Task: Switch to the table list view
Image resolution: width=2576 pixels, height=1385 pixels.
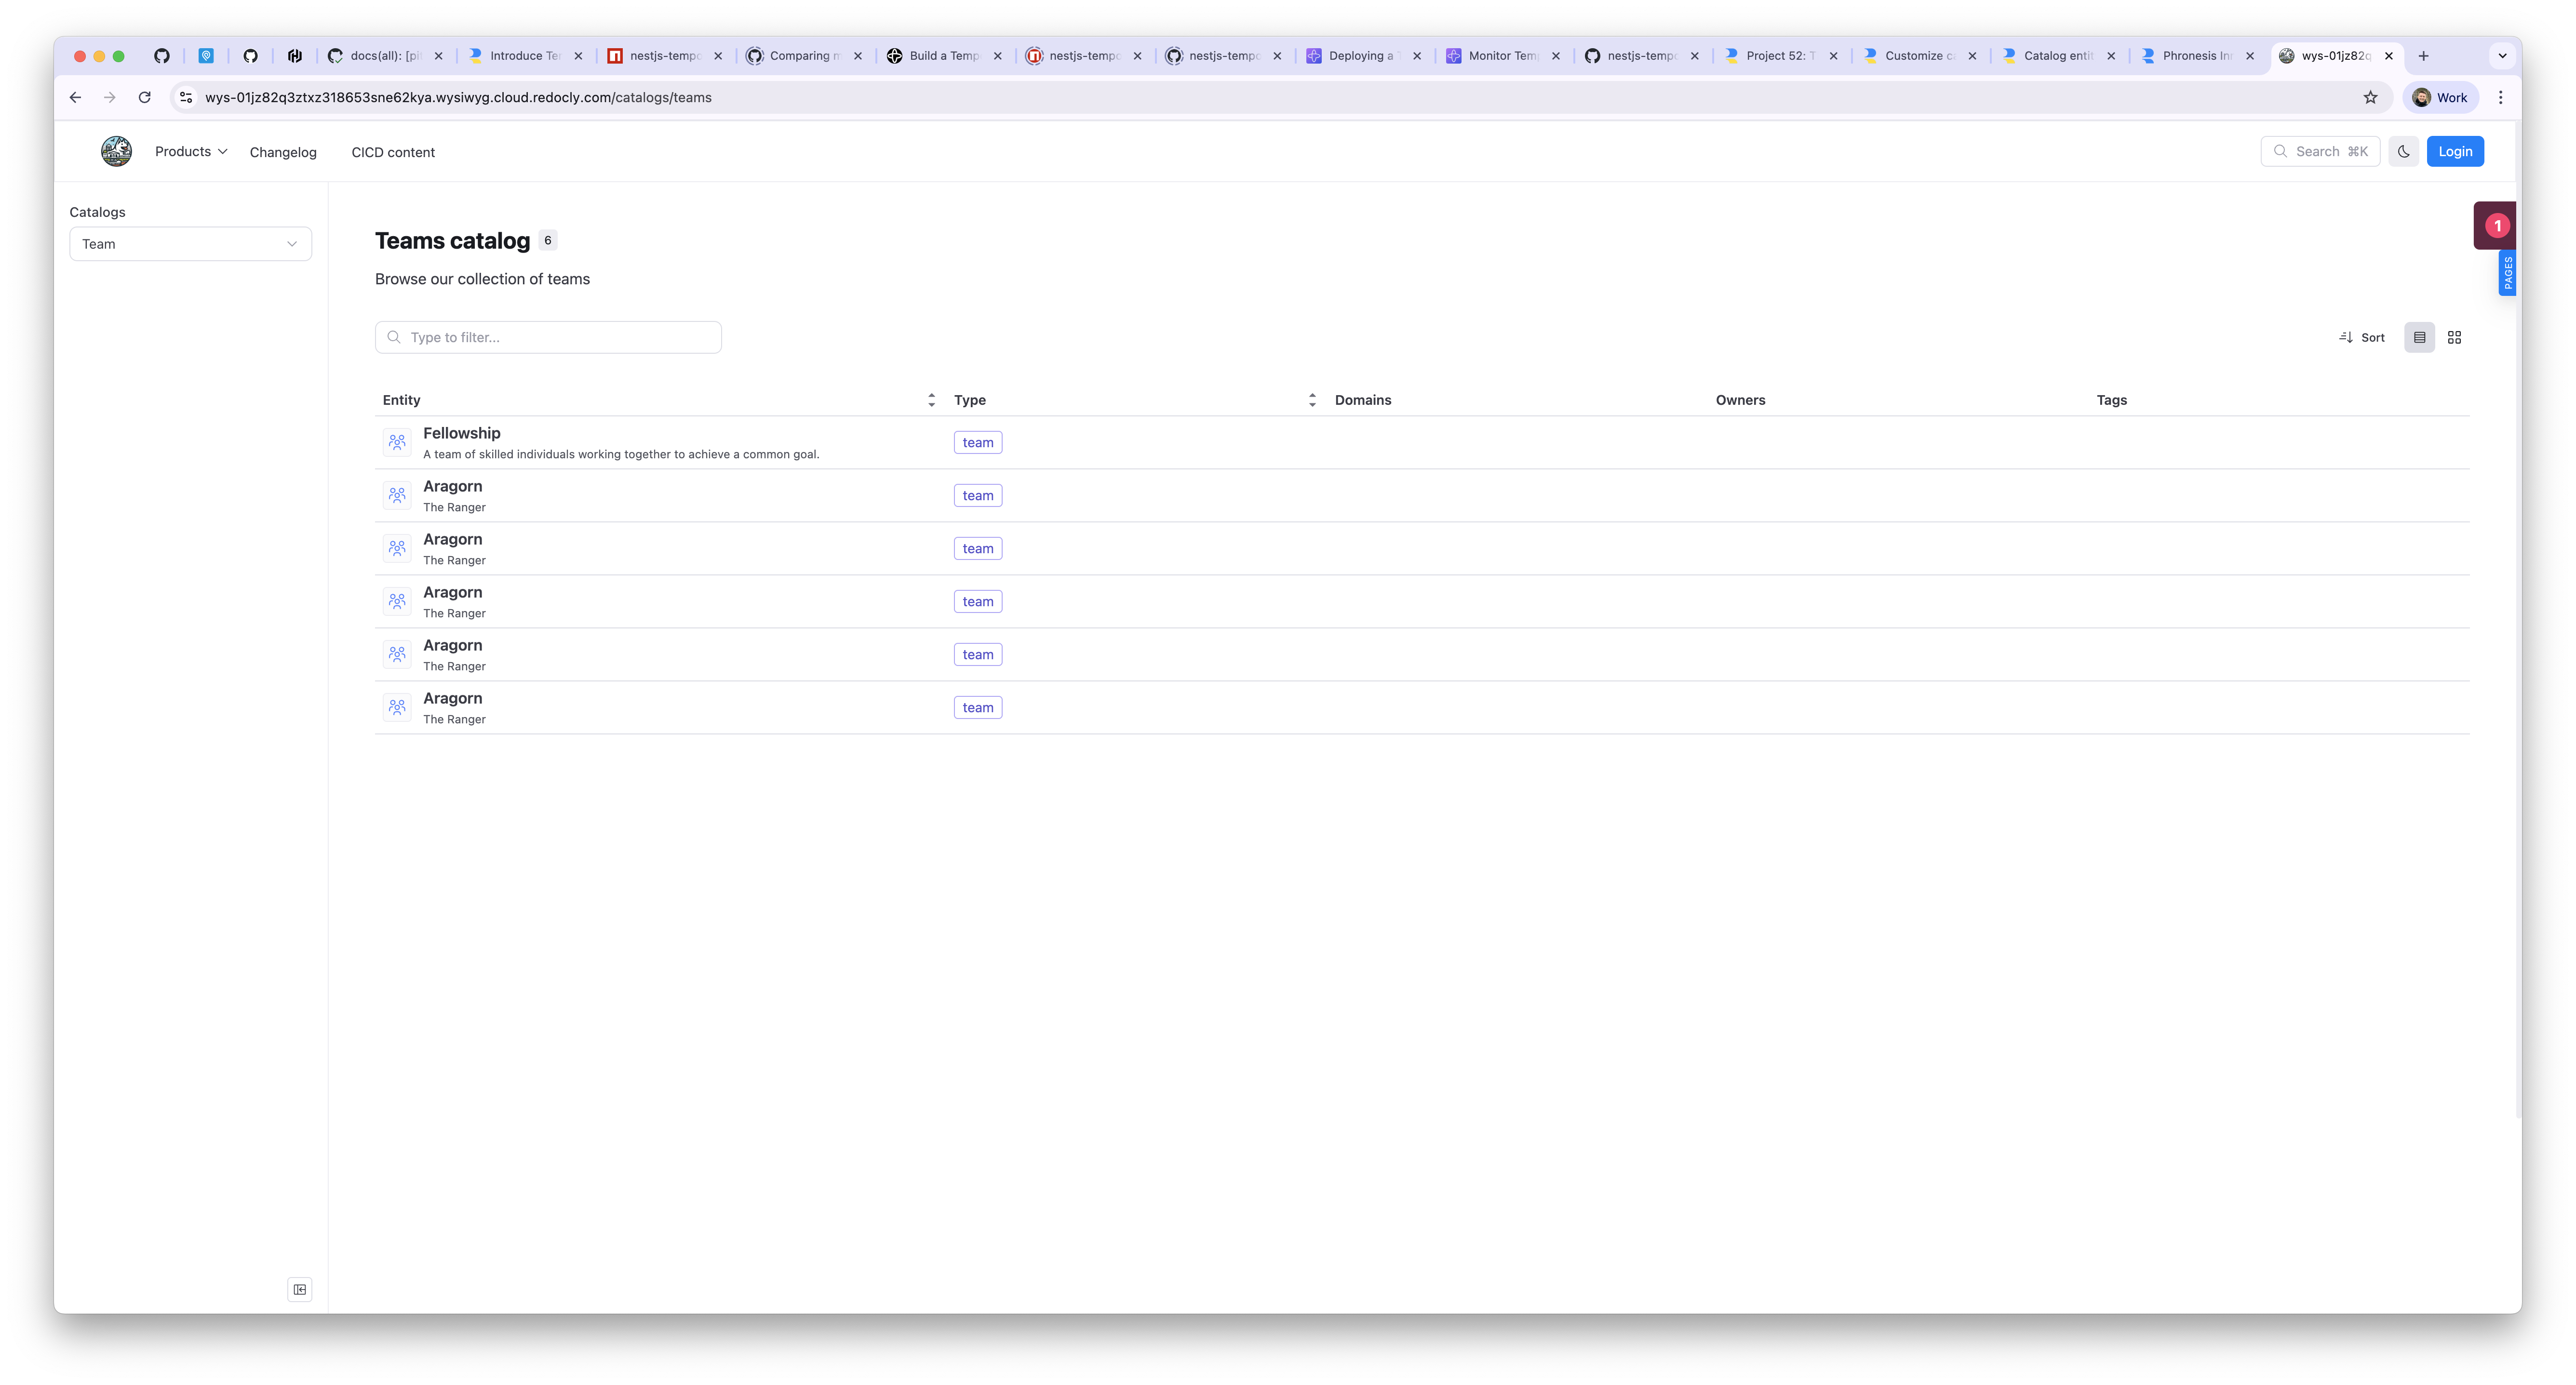Action: [x=2419, y=337]
